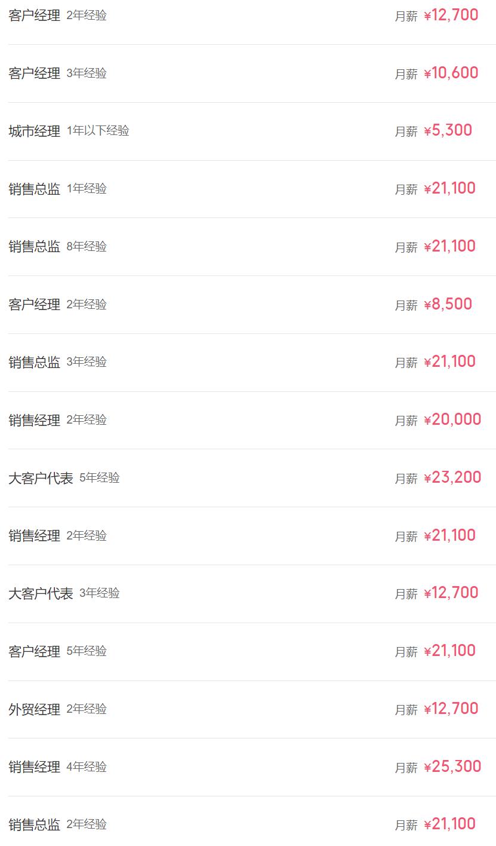
Task: Click the ¥25,300 monthly salary
Action: pos(452,767)
